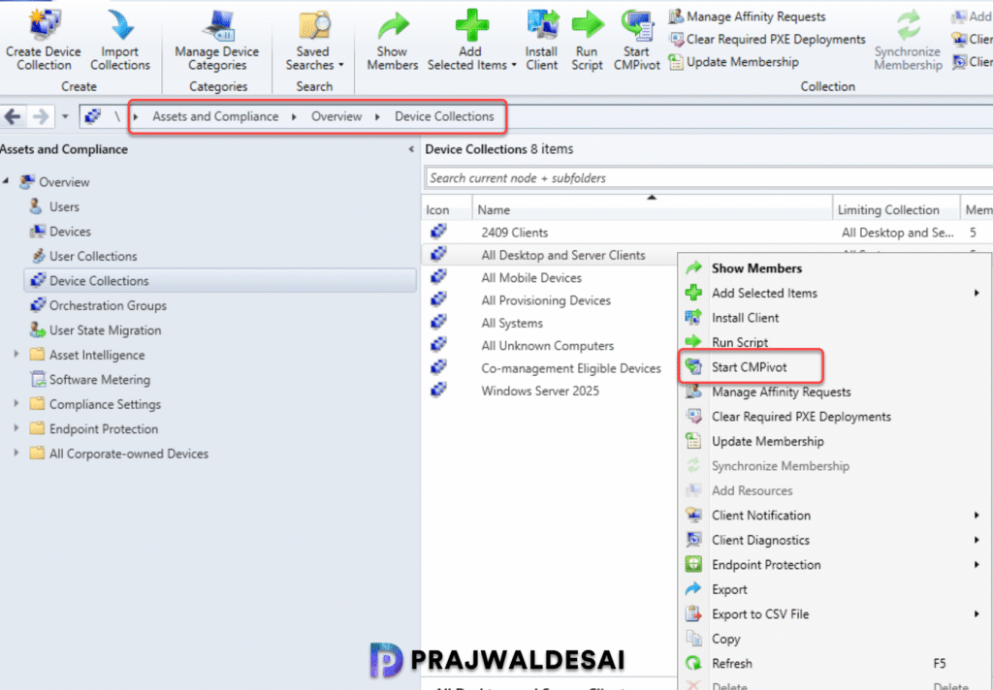Screen dimensions: 993x690
Task: Click the Forward navigation arrow
Action: coord(41,116)
